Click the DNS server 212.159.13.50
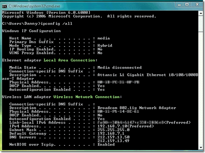Image resolution: width=205 pixels, height=153 pixels. point(114,137)
